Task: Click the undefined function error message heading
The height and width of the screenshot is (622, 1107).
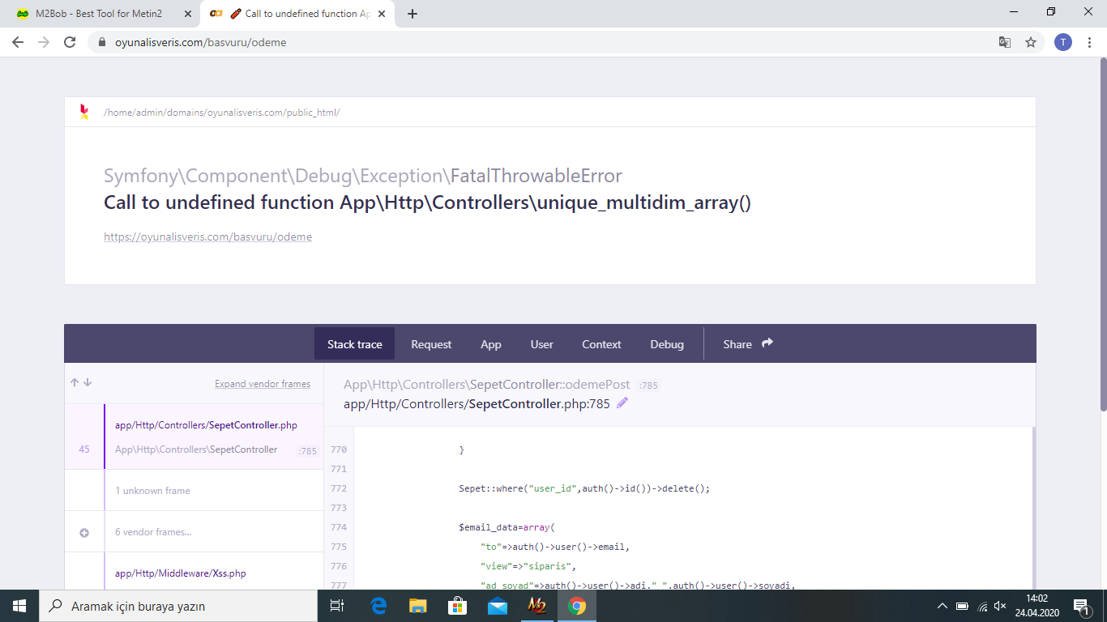Action: 428,202
